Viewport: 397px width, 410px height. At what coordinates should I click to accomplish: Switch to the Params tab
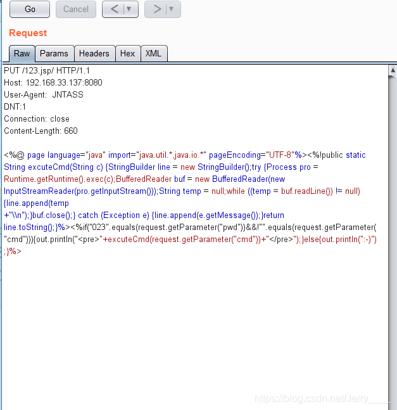point(54,54)
